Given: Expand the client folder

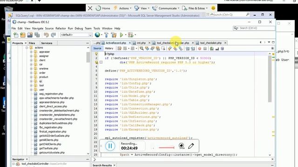Looking at the screenshot, I should 31,60.
